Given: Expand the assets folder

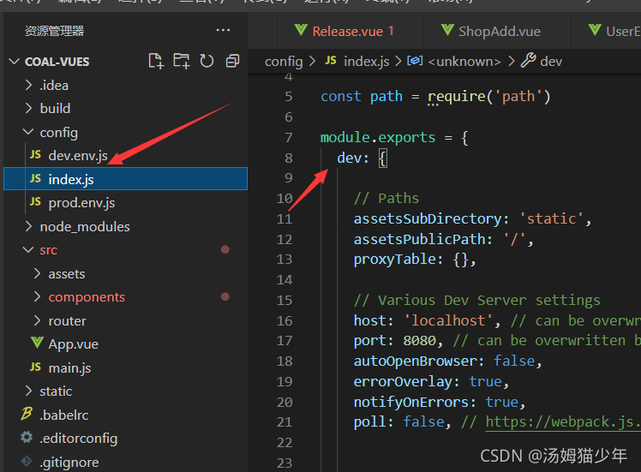Looking at the screenshot, I should click(37, 273).
